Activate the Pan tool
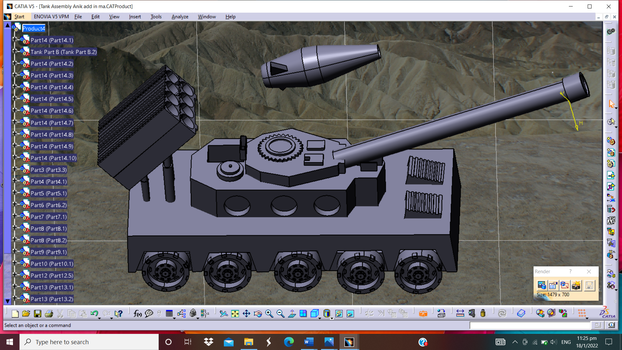The image size is (622, 350). [246, 314]
